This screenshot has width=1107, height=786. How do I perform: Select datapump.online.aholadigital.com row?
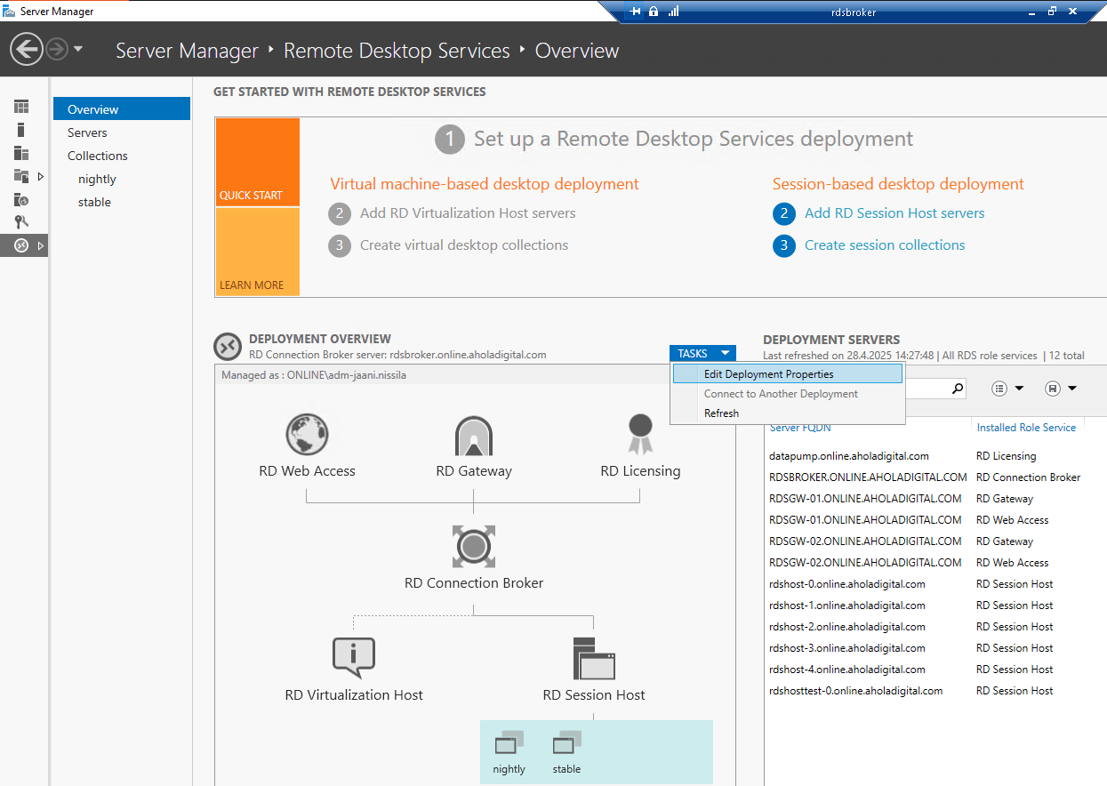click(x=935, y=456)
